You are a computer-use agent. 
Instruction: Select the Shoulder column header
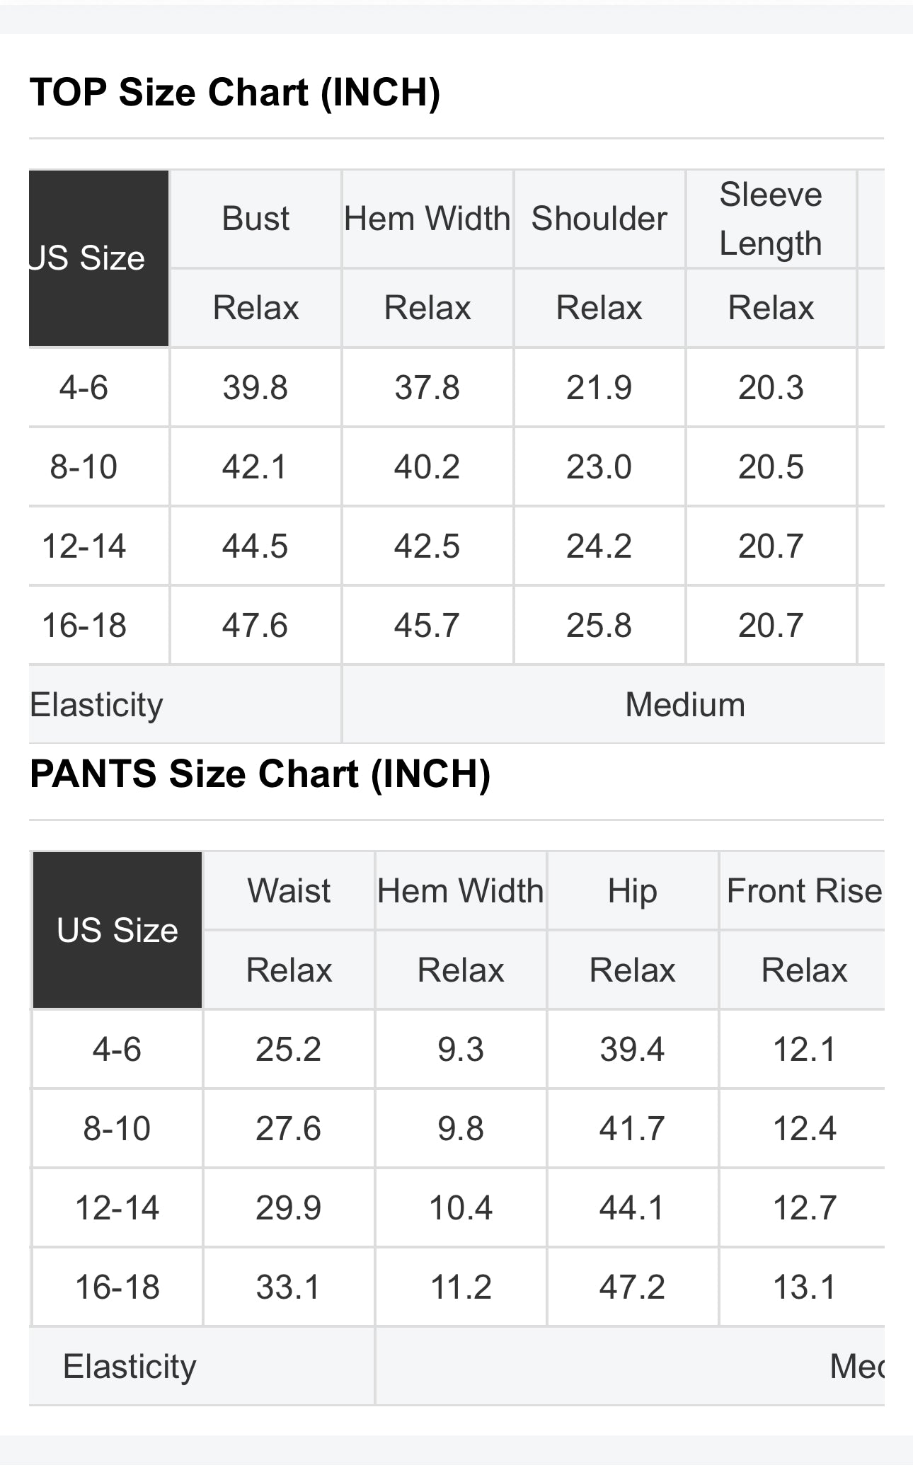[x=599, y=219]
